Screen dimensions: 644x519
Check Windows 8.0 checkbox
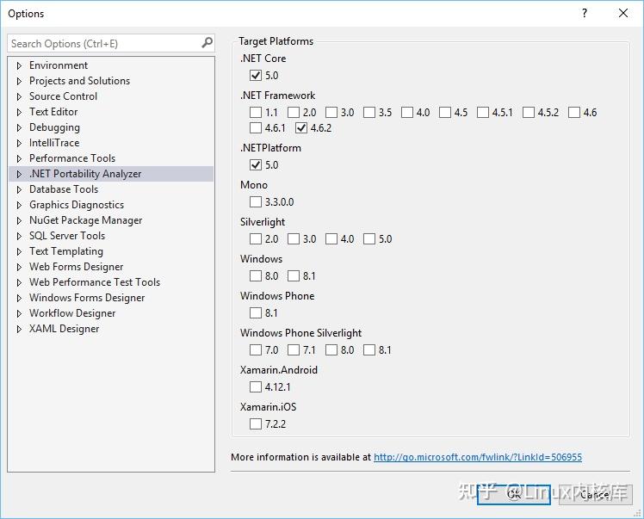[x=256, y=275]
